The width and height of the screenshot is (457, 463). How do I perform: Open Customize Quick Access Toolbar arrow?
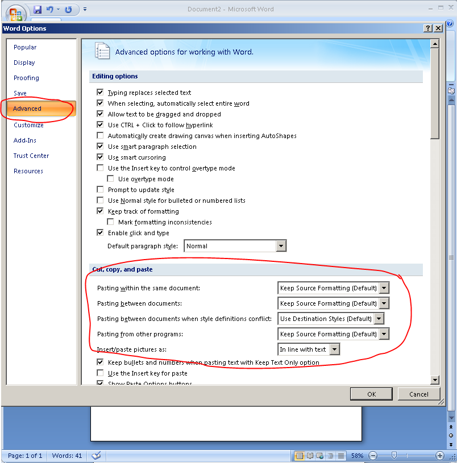pos(85,10)
